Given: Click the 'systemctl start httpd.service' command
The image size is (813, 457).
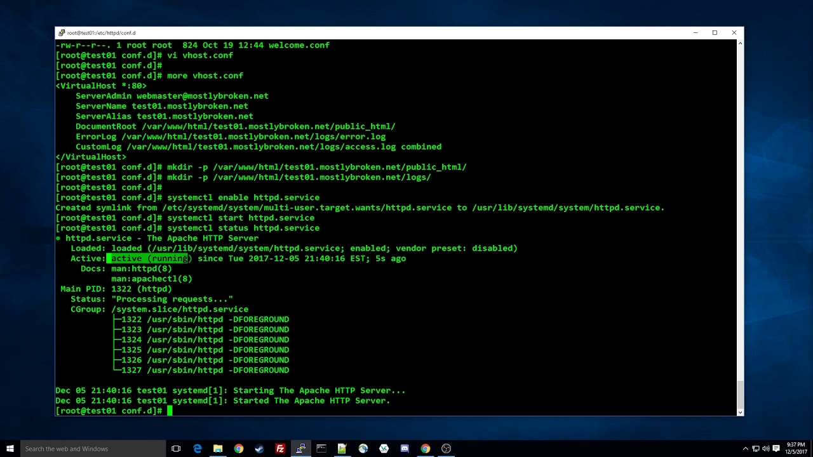Looking at the screenshot, I should tap(241, 218).
